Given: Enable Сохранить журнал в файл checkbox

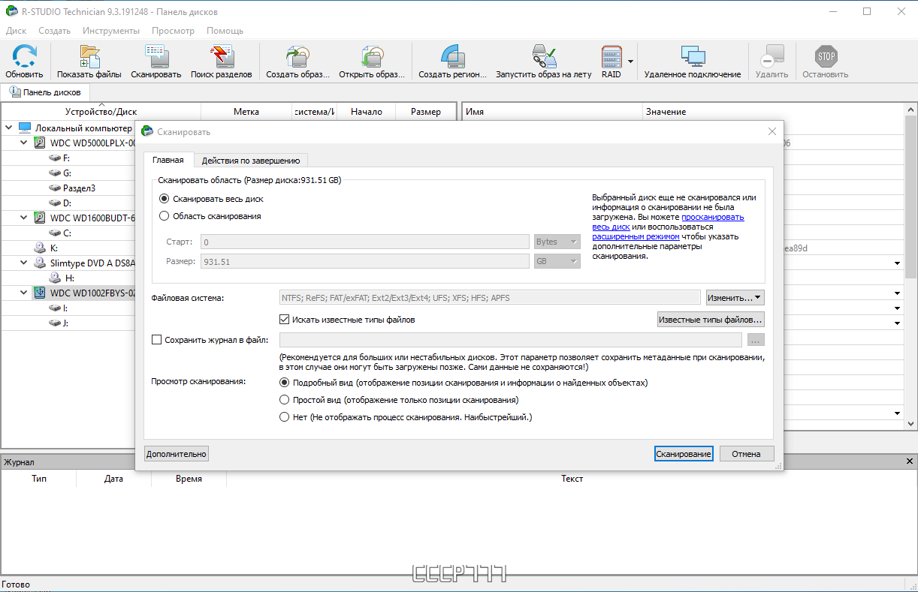Looking at the screenshot, I should (x=157, y=340).
